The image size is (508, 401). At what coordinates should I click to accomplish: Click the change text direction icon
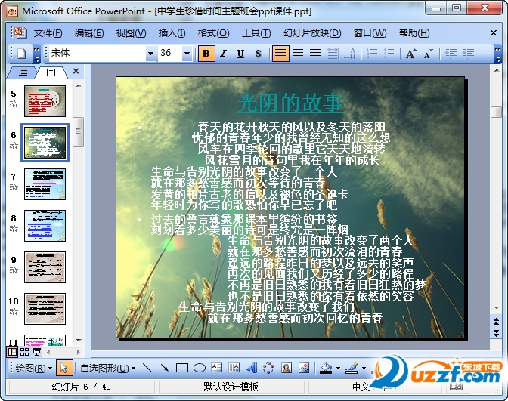tap(349, 54)
